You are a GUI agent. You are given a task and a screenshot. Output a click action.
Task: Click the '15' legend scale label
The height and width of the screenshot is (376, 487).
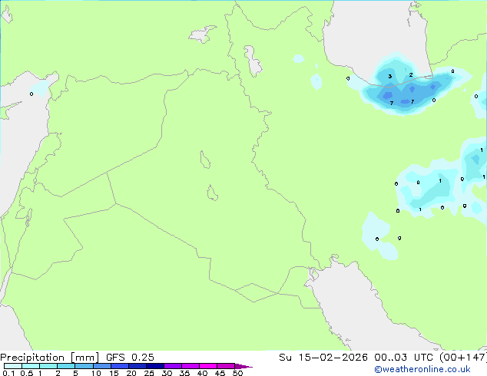point(114,373)
